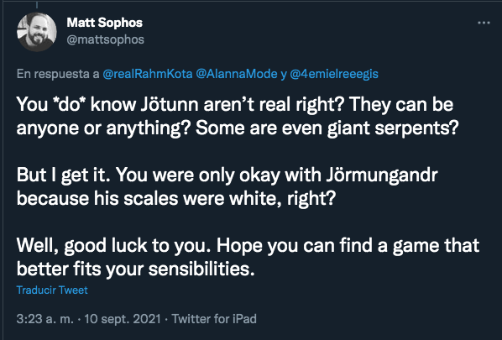Open the Matt Sophos display name link
The width and height of the screenshot is (502, 340).
tap(104, 23)
